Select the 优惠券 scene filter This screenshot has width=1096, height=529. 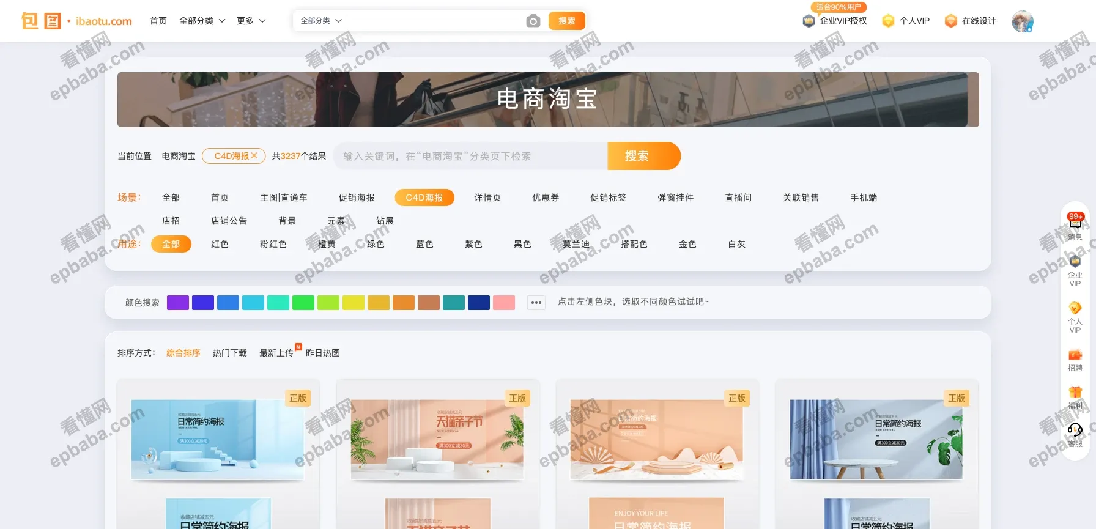pyautogui.click(x=546, y=198)
